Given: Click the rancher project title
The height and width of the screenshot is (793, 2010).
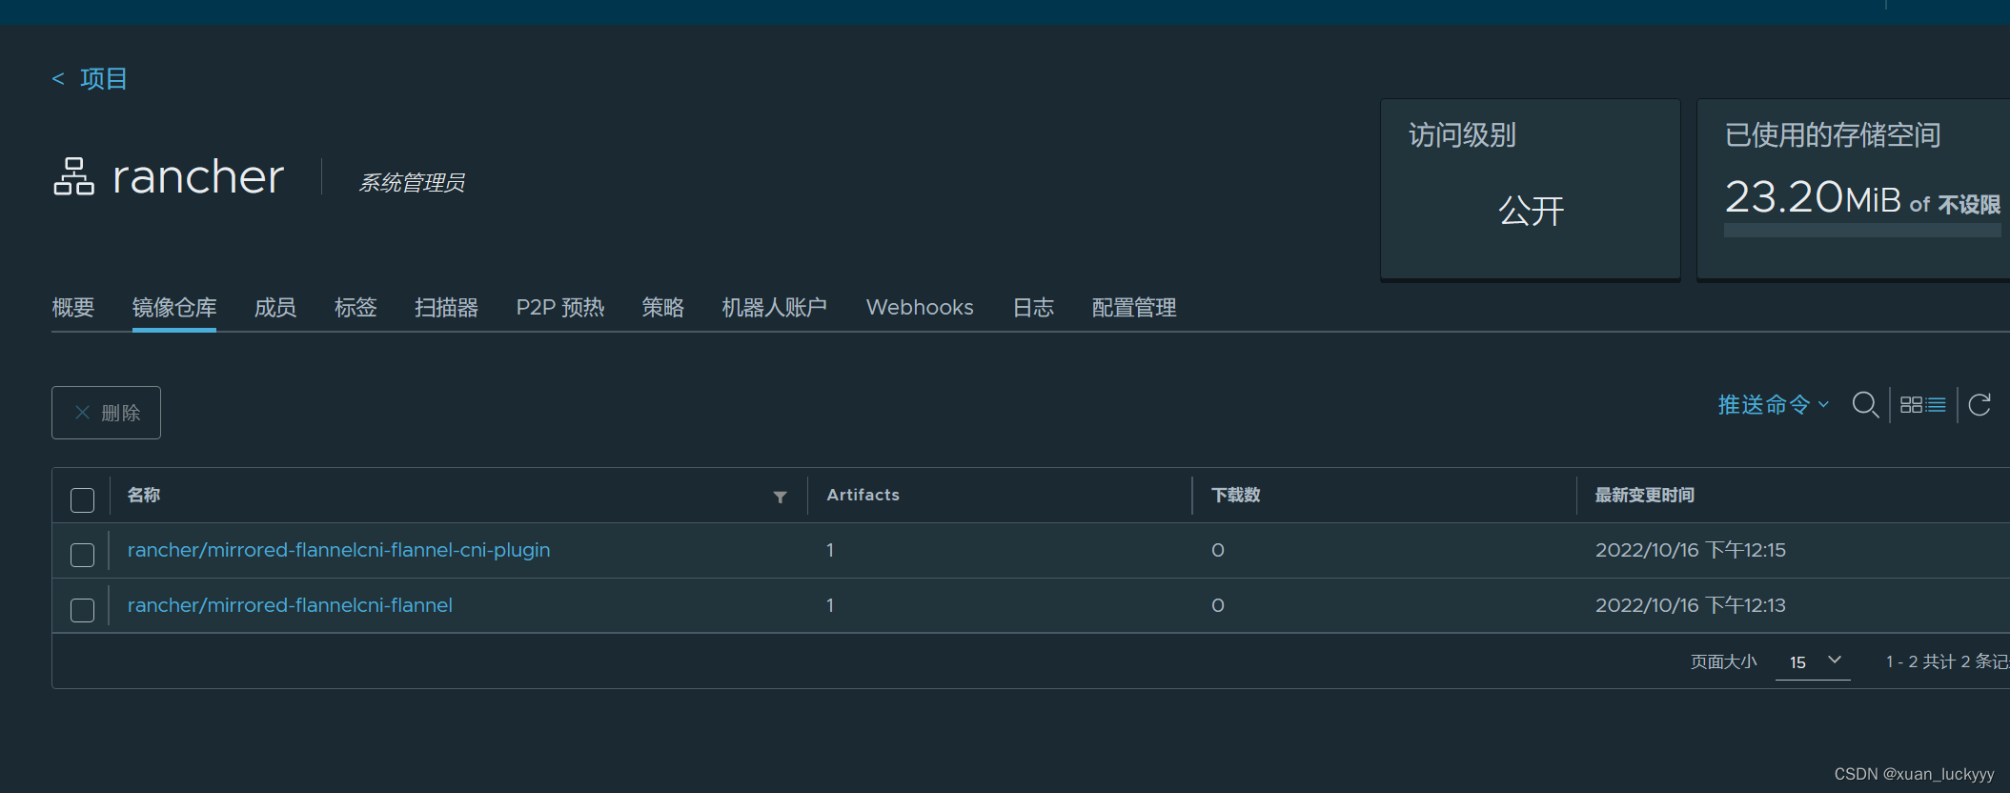Looking at the screenshot, I should click(198, 177).
